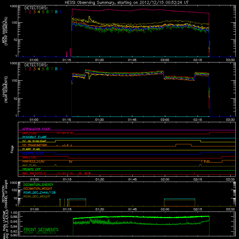Click the DECIMATION_ENERGY legend entry

point(38,185)
